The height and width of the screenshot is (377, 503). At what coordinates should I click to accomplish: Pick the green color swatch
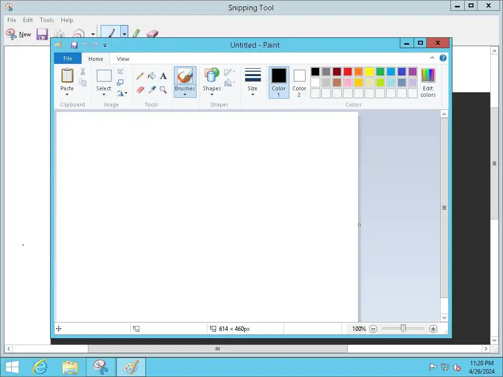pos(380,72)
